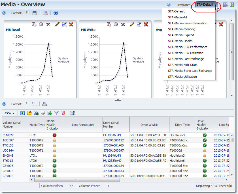Image resolution: width=238 pixels, height=194 pixels.
Task: Clear table filters with red-X funnel icon
Action: coord(63,113)
